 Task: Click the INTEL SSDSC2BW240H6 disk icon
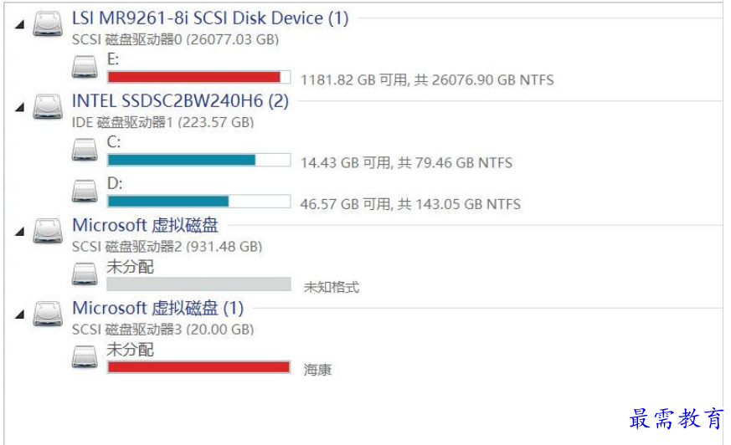[48, 107]
